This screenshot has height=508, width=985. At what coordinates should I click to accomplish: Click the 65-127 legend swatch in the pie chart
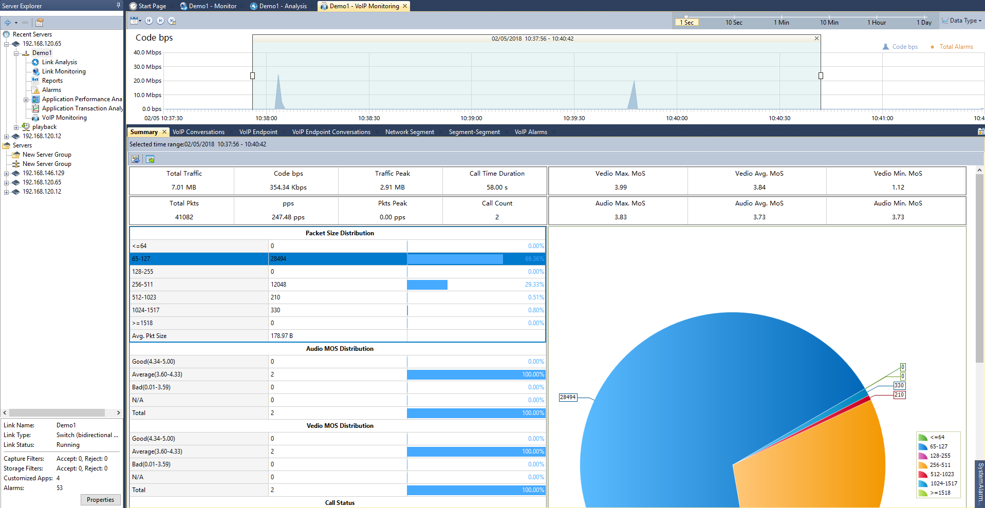click(x=923, y=446)
